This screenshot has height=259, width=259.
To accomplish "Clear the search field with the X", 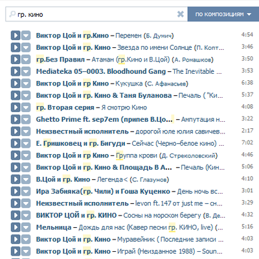I will click(x=181, y=14).
